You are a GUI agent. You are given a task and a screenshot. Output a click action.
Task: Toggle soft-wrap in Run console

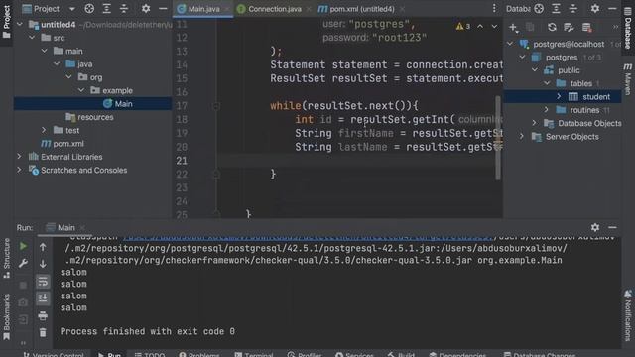[x=43, y=282]
